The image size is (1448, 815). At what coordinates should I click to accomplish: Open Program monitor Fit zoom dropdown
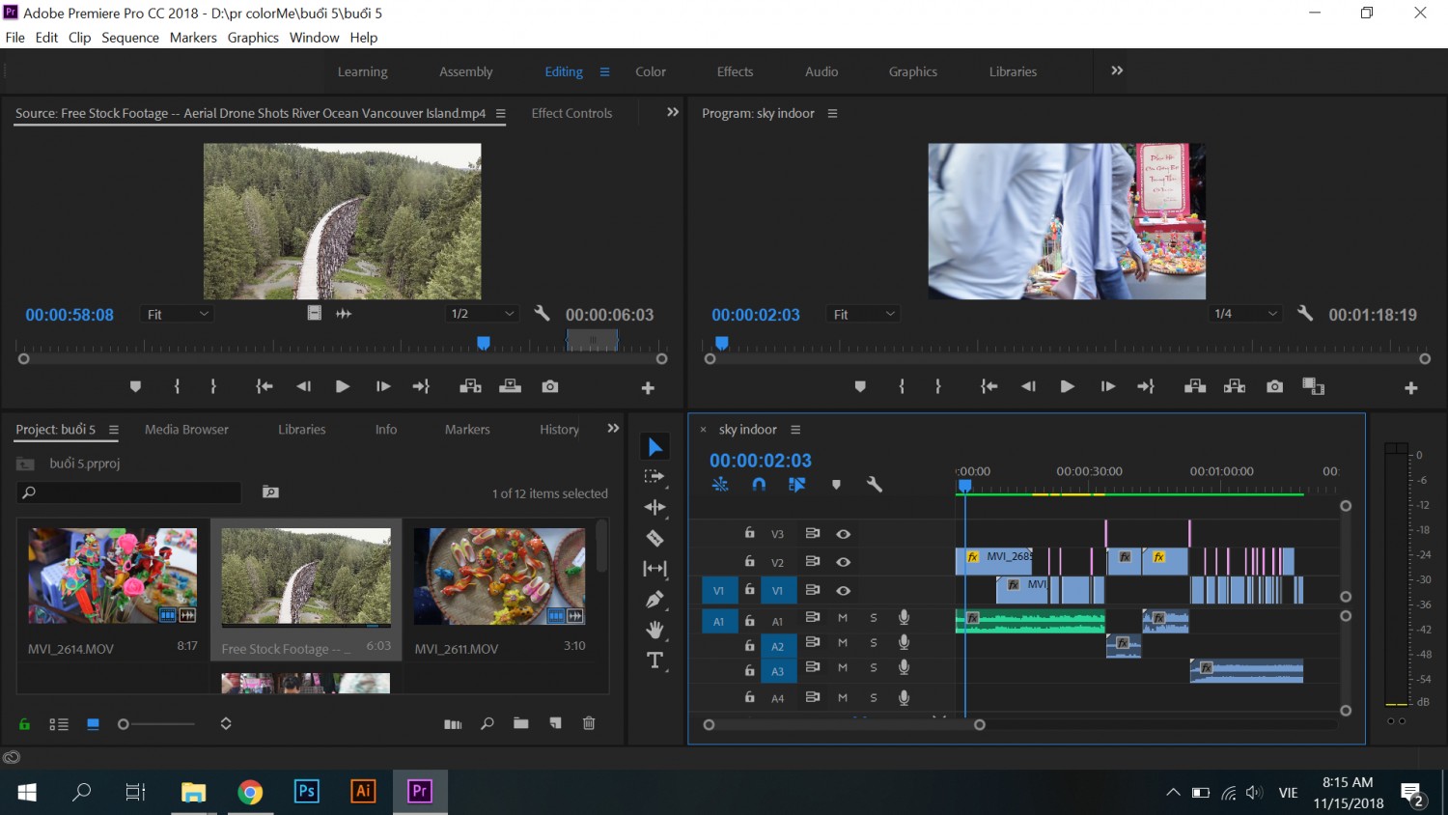864,314
